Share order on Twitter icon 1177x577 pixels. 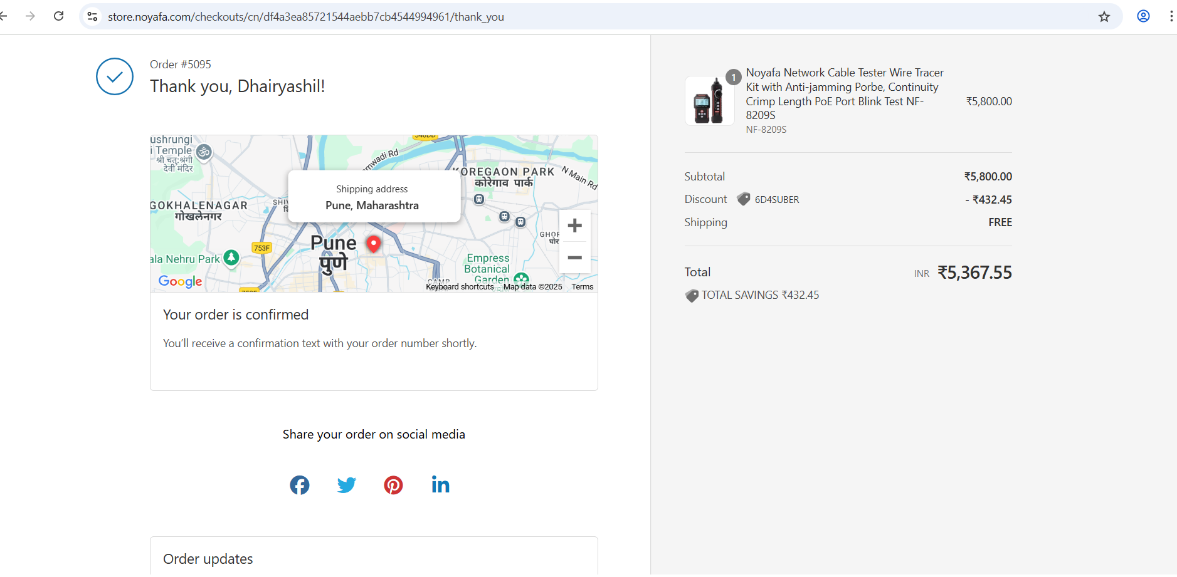click(347, 485)
